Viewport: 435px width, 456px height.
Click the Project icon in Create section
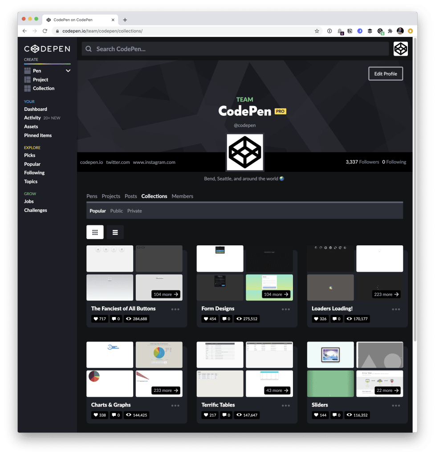click(x=27, y=80)
